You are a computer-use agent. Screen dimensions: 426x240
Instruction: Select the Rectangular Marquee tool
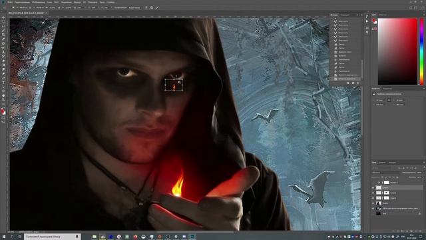click(x=3, y=22)
